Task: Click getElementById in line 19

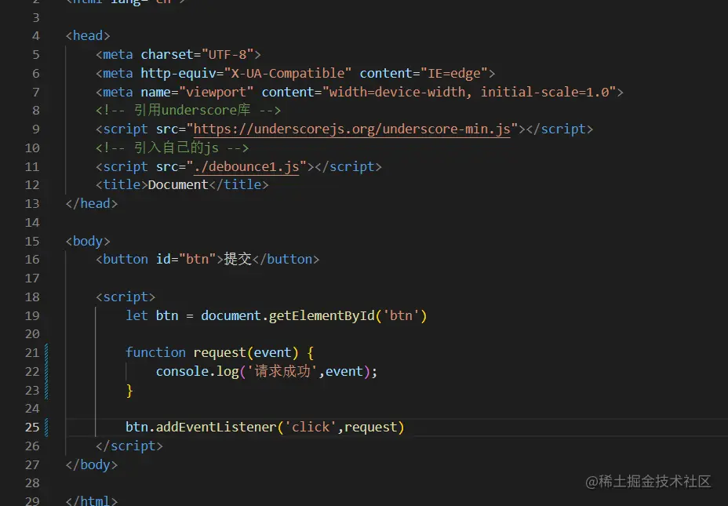Action: click(322, 315)
